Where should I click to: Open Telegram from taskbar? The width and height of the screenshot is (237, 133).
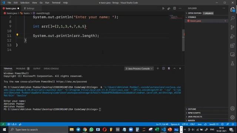pos(78,130)
